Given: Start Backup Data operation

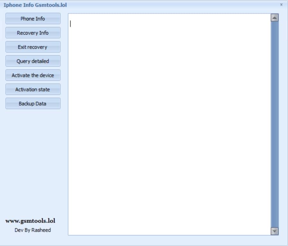Looking at the screenshot, I should coord(33,104).
